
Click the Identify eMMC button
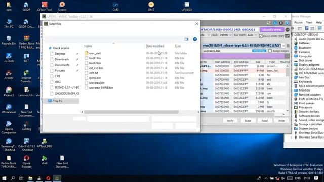click(x=272, y=30)
